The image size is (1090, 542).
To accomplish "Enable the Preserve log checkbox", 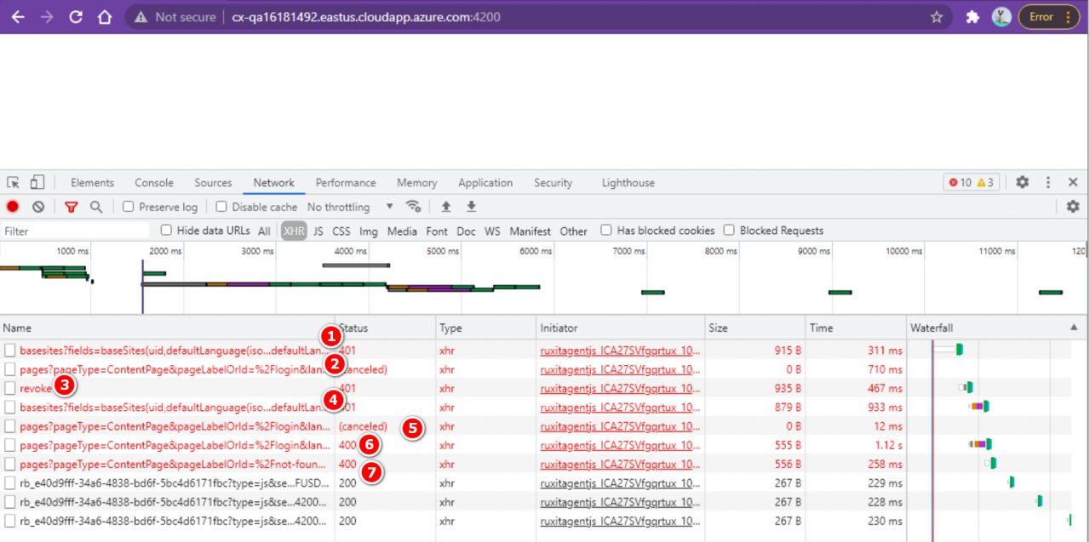I will [x=129, y=207].
